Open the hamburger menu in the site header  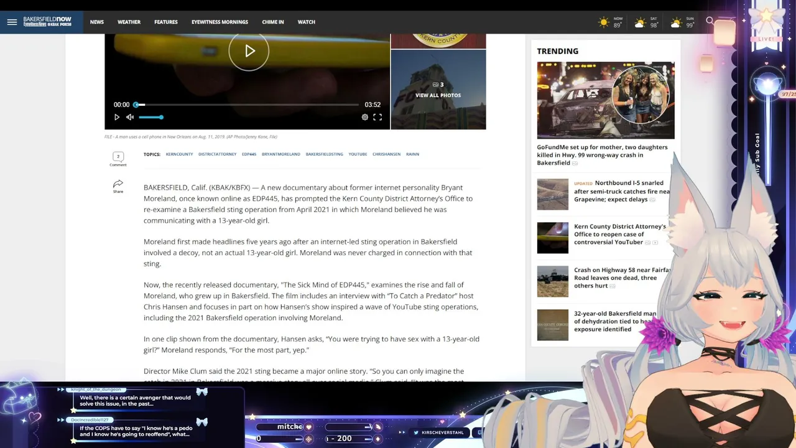(12, 22)
